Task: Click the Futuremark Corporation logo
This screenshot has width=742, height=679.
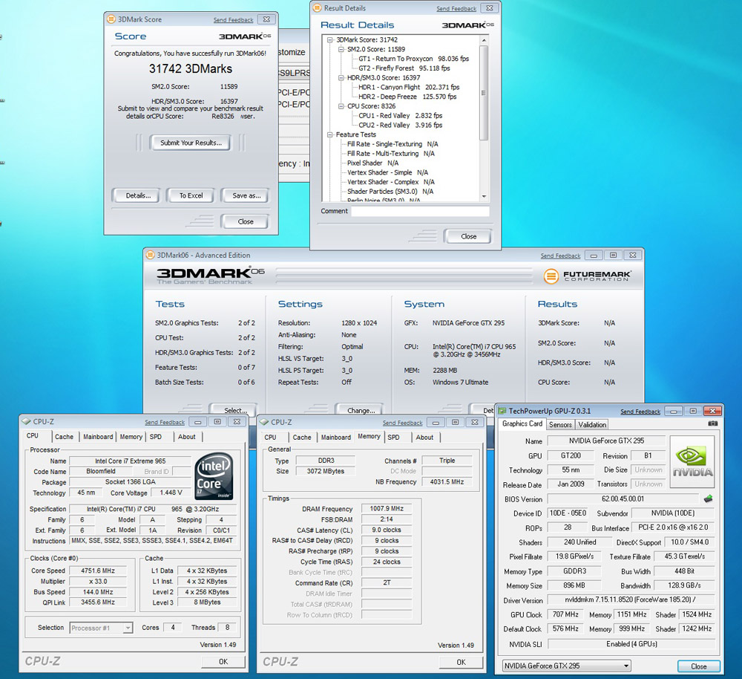Action: coord(587,276)
